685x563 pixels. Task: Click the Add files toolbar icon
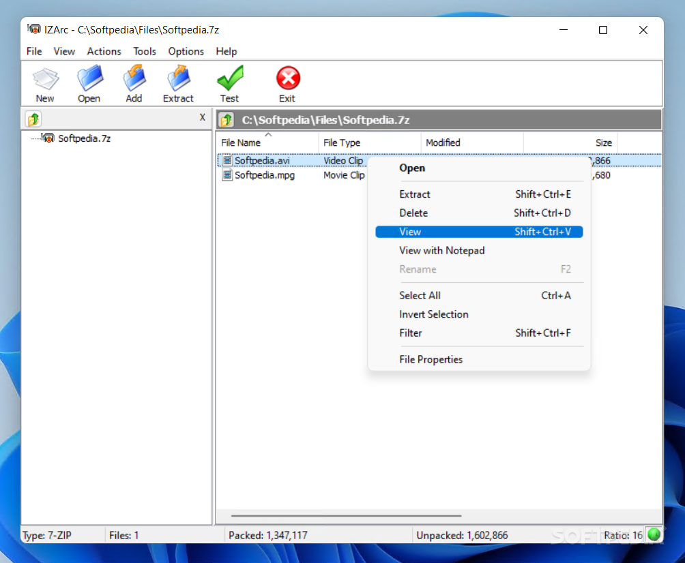tap(134, 78)
